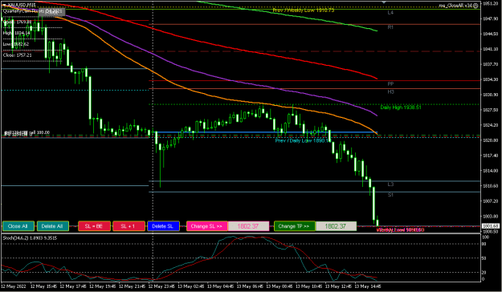Click the stop loss price field 1802.37
502x292 pixels.
(x=248, y=226)
